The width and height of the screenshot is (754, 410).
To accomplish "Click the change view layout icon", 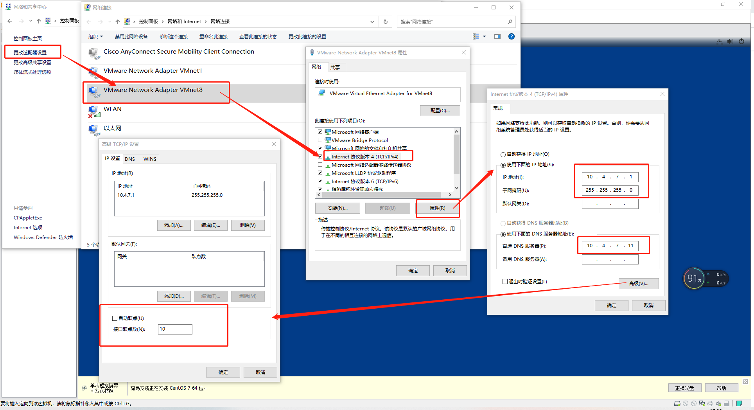I will (476, 36).
